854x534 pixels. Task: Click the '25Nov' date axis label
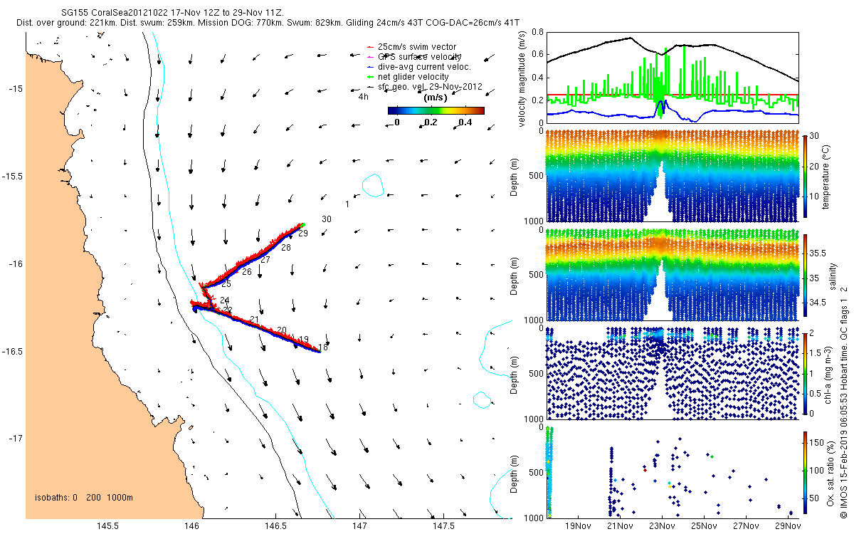[x=704, y=525]
